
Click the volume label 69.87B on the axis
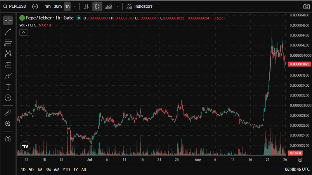click(295, 153)
